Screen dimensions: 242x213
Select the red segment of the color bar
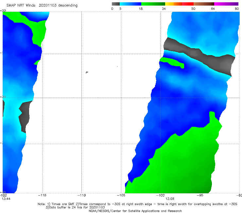188,4
